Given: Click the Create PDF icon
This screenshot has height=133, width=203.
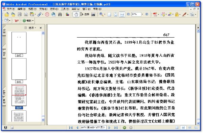Looking at the screenshot, I should pos(155,14).
